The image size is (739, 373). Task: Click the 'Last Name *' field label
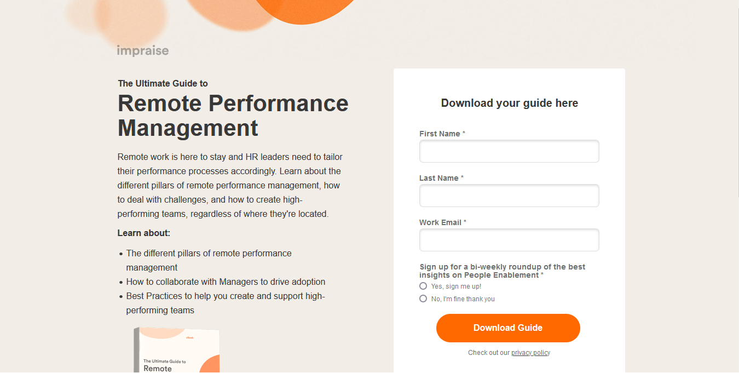[442, 178]
